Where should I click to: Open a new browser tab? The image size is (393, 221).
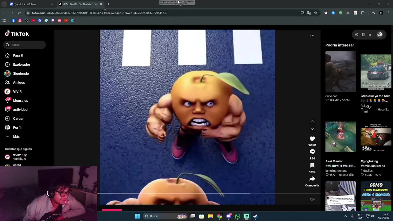coord(108,4)
